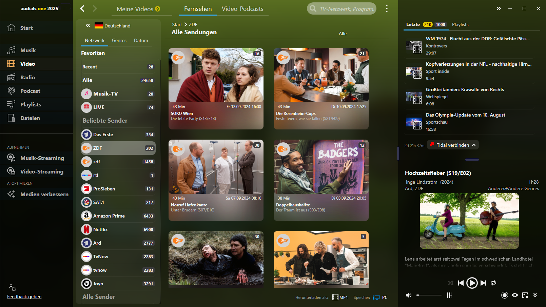546x307 pixels.
Task: Choose the MP4 download format
Action: (x=340, y=297)
